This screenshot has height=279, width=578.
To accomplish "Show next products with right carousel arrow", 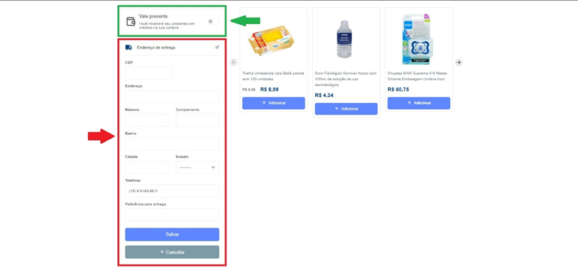I will click(x=459, y=63).
